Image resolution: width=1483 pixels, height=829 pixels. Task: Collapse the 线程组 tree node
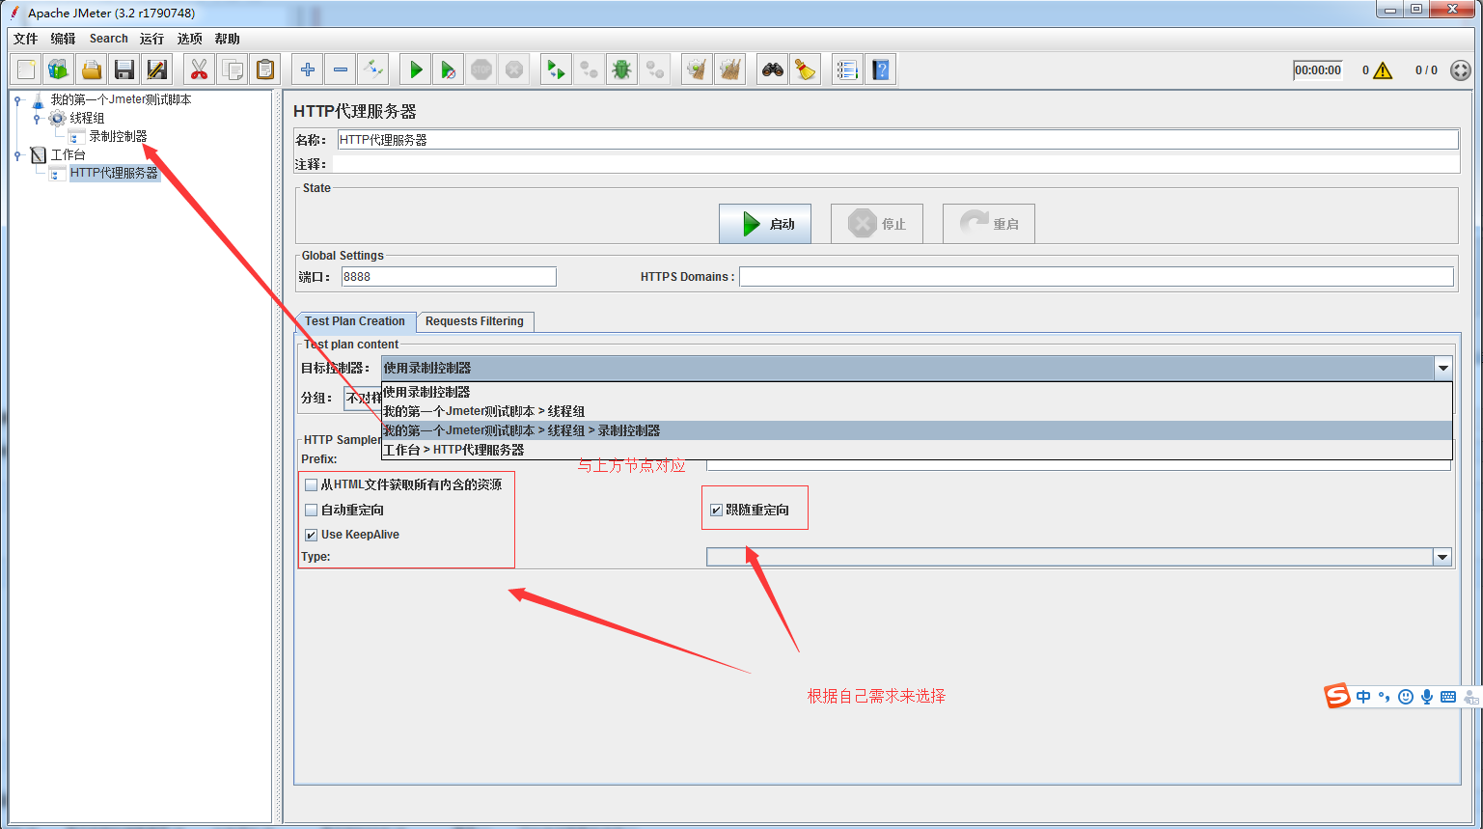click(37, 118)
